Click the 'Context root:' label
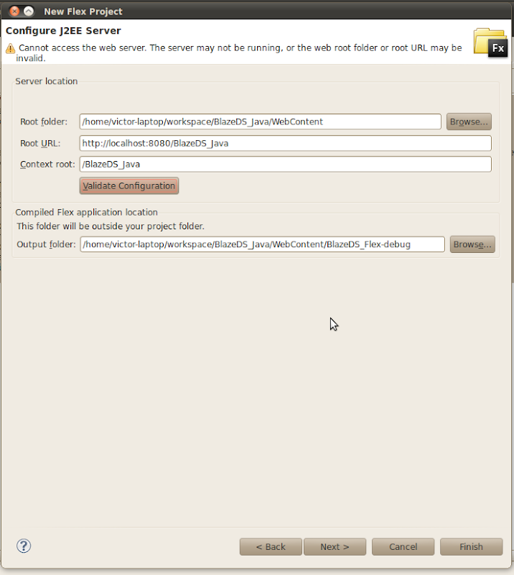 pos(47,165)
